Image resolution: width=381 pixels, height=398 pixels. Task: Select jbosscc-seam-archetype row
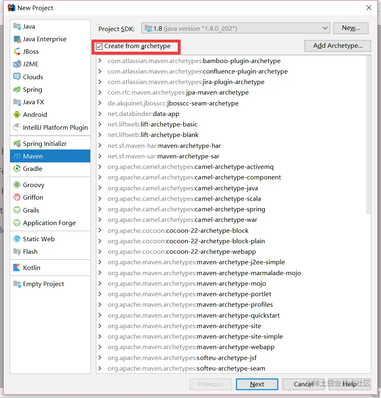pyautogui.click(x=231, y=103)
